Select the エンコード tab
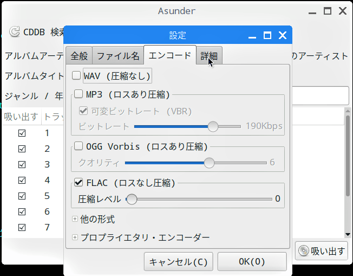 [x=170, y=55]
